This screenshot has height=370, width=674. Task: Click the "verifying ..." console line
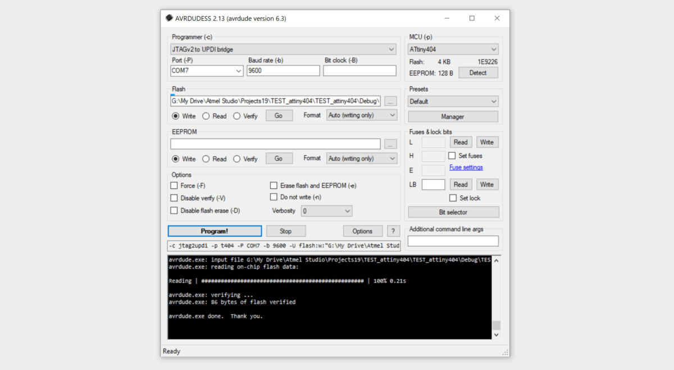(x=211, y=295)
